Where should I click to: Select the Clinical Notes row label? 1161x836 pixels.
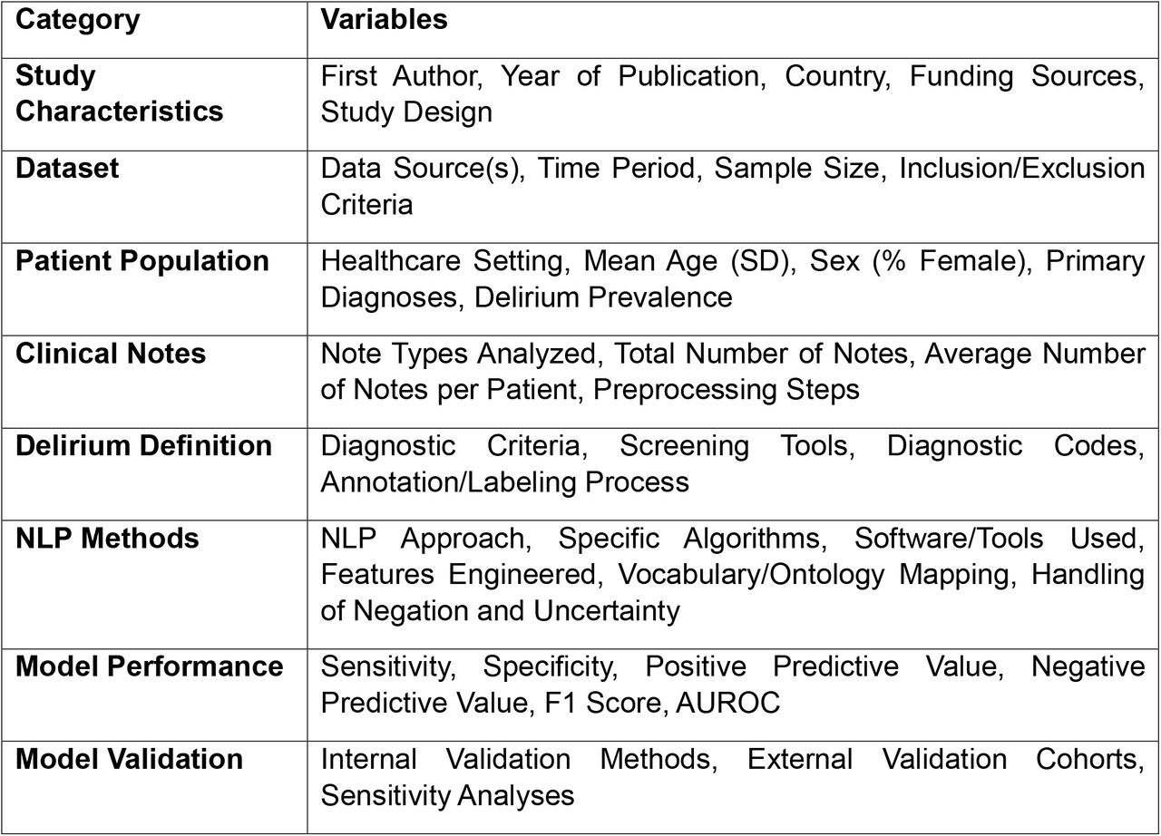tap(112, 354)
